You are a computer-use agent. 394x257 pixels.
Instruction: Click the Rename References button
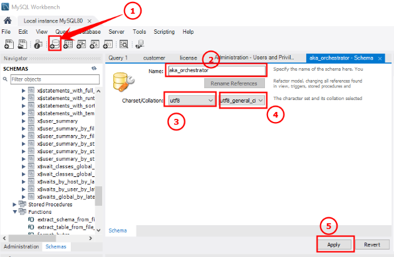234,84
